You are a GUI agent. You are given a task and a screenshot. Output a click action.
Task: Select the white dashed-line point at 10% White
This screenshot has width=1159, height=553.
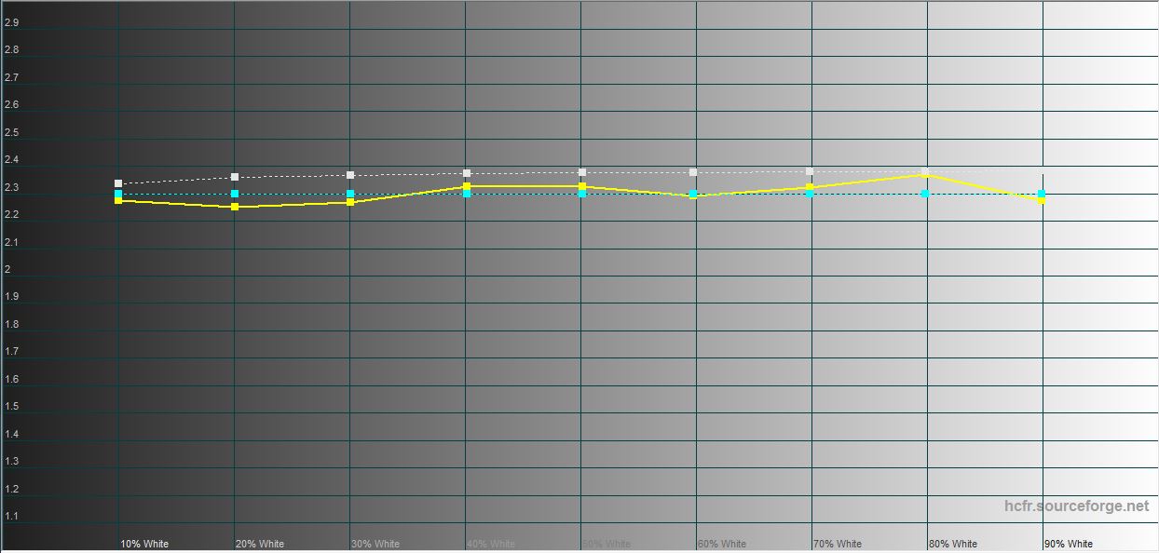(x=118, y=183)
